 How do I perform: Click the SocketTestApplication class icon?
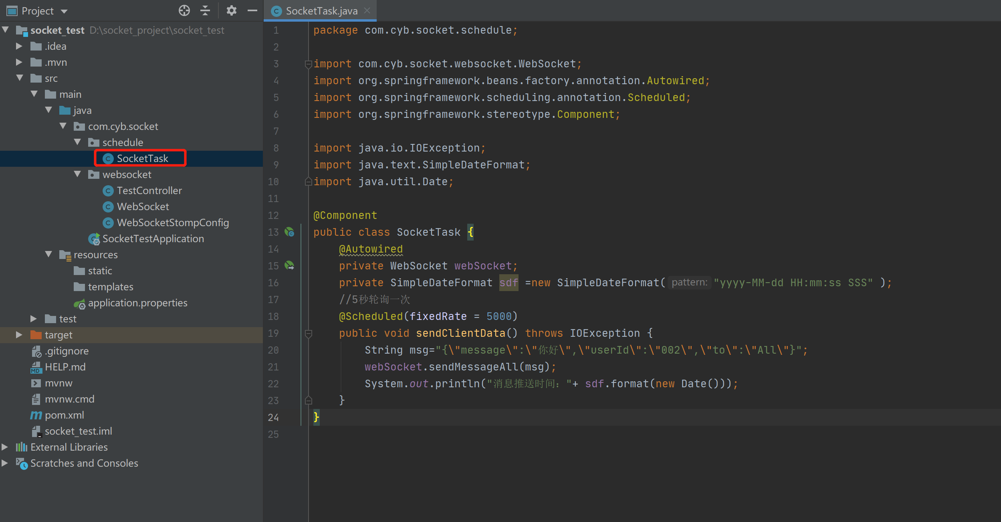click(x=94, y=239)
